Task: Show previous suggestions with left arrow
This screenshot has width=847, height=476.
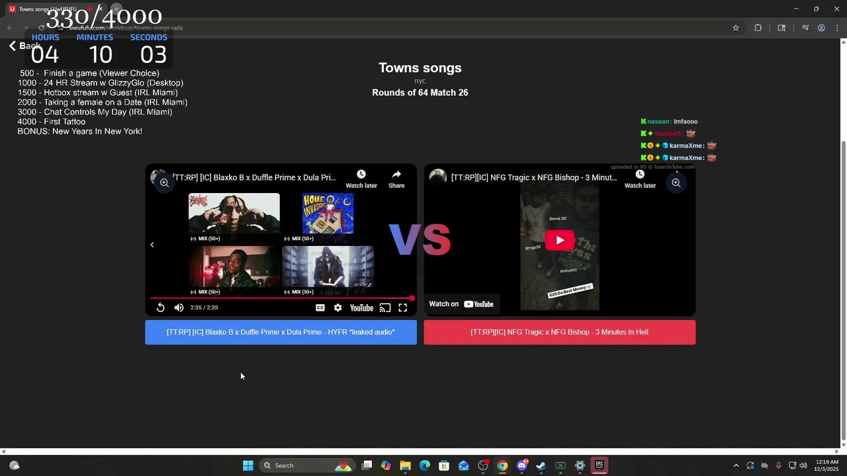Action: [x=152, y=245]
